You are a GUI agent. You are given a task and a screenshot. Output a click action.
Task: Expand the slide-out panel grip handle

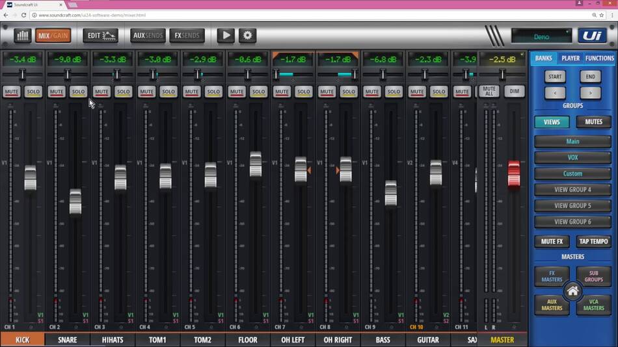[494, 36]
